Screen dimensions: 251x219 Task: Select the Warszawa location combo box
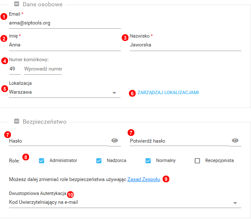(64, 92)
